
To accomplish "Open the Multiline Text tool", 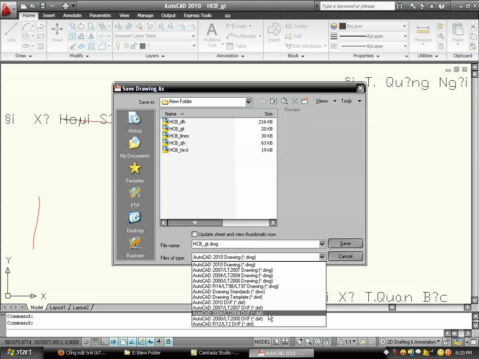I will 212,35.
